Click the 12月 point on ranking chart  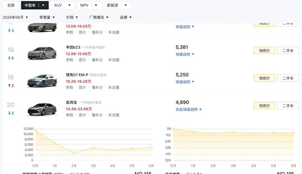173,129
